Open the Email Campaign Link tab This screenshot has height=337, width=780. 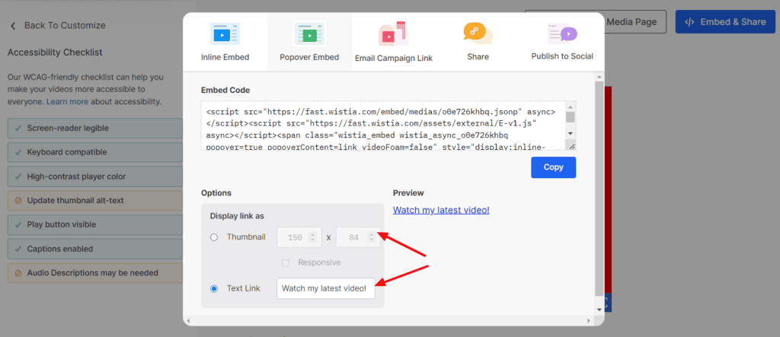(394, 42)
